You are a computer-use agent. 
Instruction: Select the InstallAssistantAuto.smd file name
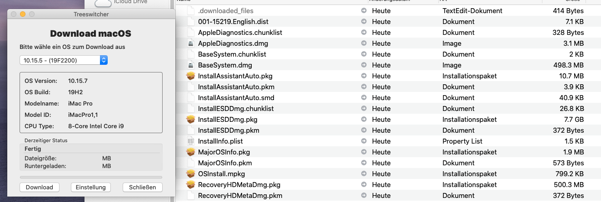236,98
